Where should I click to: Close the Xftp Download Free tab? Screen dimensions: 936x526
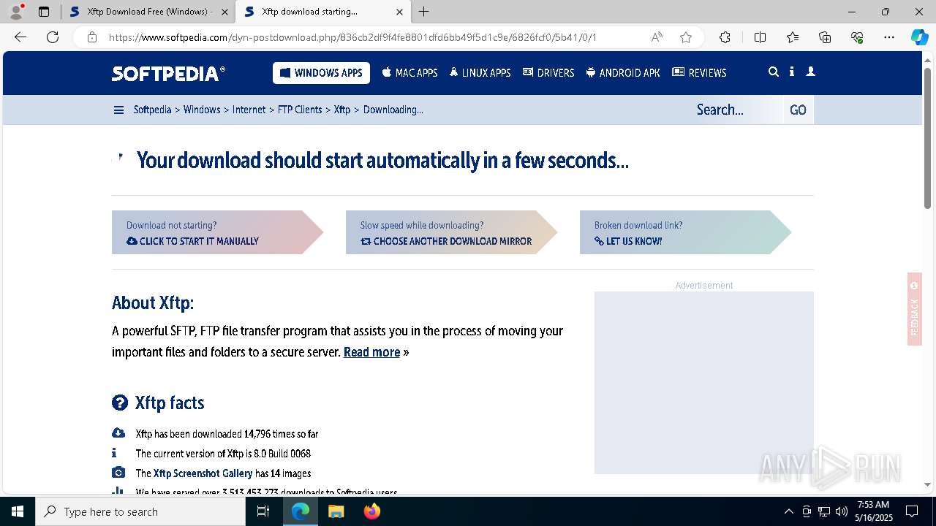click(224, 12)
